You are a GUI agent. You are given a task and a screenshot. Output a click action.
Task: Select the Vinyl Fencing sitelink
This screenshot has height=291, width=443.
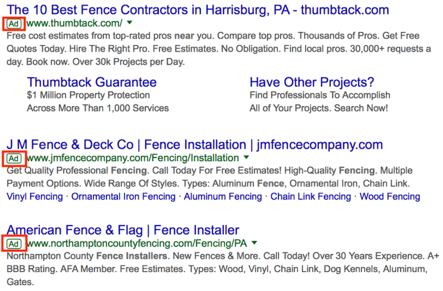pos(35,197)
